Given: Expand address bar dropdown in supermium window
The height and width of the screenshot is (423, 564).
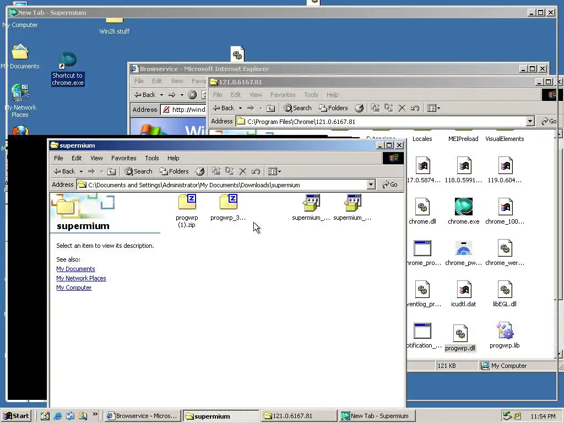Looking at the screenshot, I should [371, 185].
